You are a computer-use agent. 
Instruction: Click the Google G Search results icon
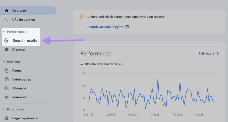6,41
